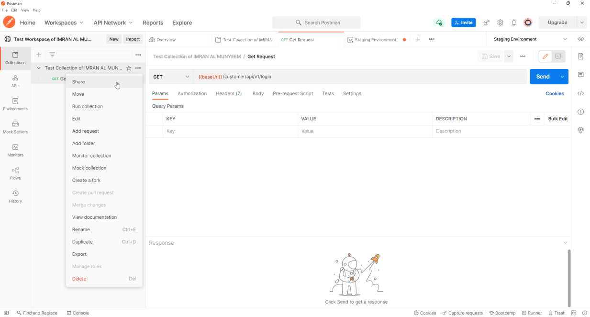590x317 pixels.
Task: Open the APIs sidebar panel
Action: coord(15,81)
